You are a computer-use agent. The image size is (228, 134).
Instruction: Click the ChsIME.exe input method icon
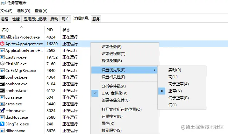[x=2, y=64]
